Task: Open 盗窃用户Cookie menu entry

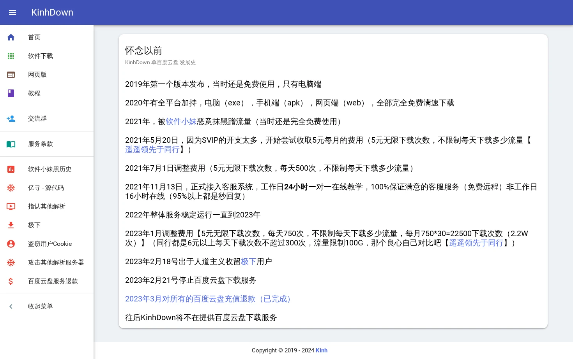Action: [47, 244]
